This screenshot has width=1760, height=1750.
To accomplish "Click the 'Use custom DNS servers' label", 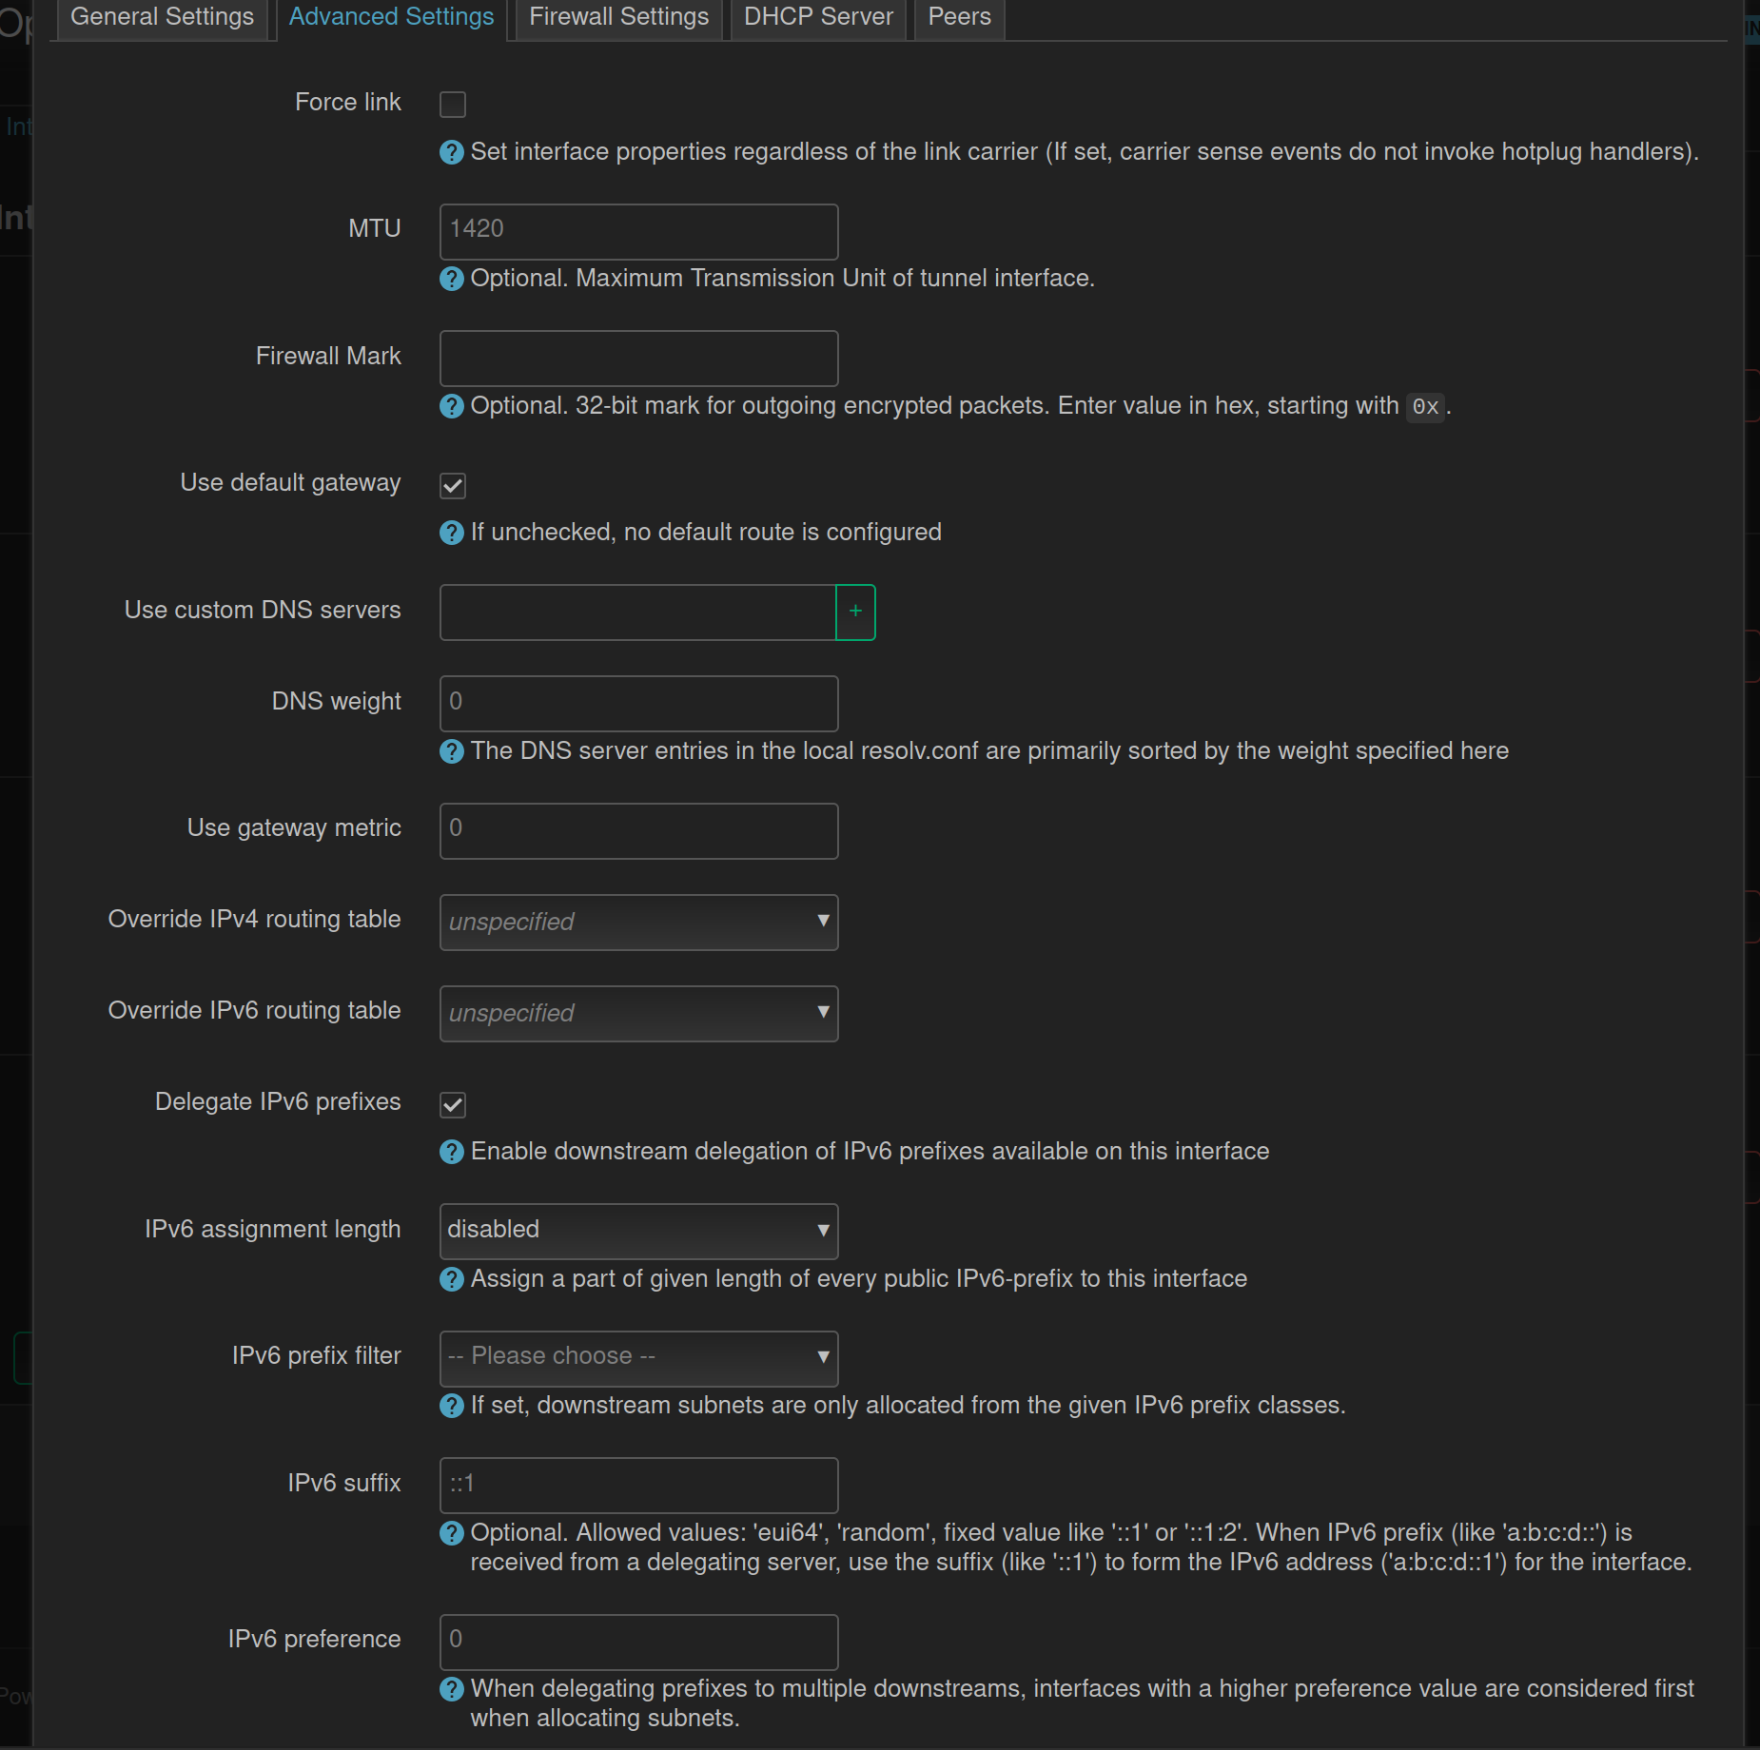I will click(263, 610).
